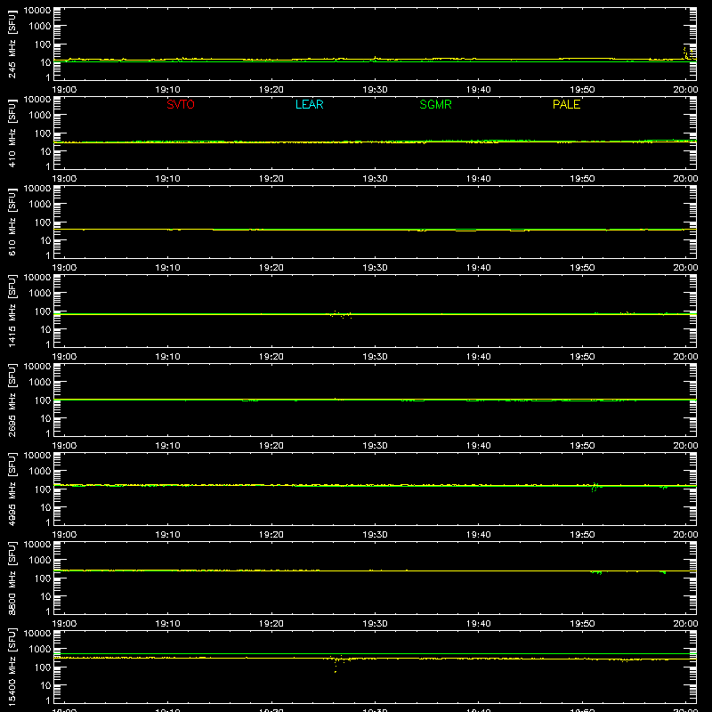Click 19:00 time label under 245 MHz plot
Viewport: 712px width, 712px height.
[x=64, y=90]
